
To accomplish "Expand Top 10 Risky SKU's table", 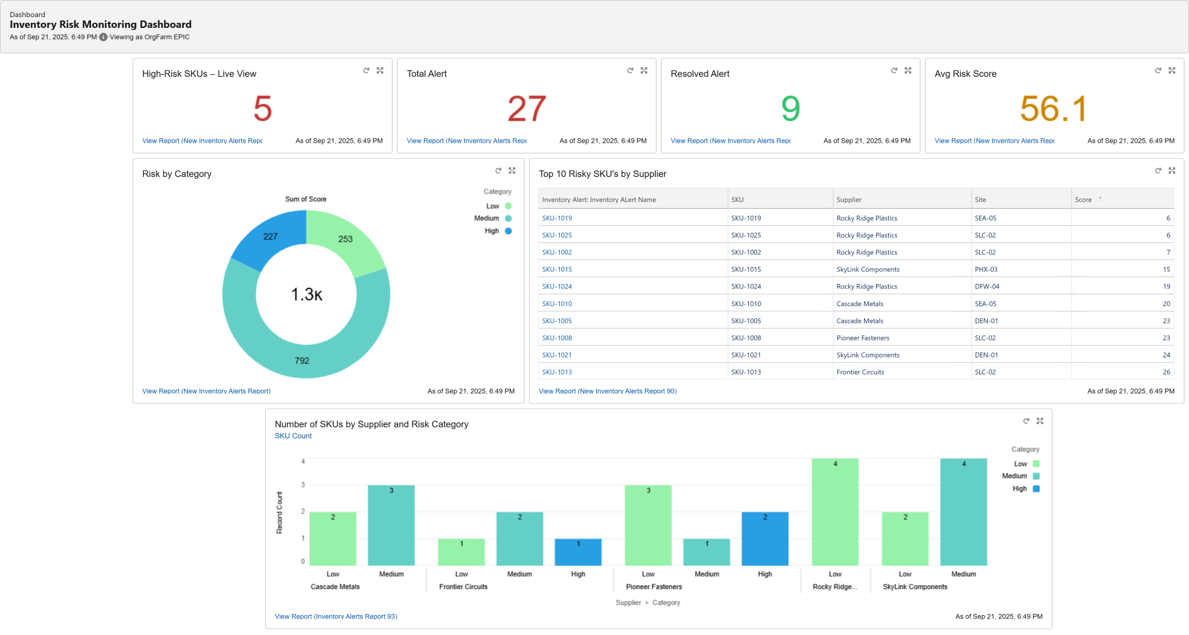I will [1172, 171].
